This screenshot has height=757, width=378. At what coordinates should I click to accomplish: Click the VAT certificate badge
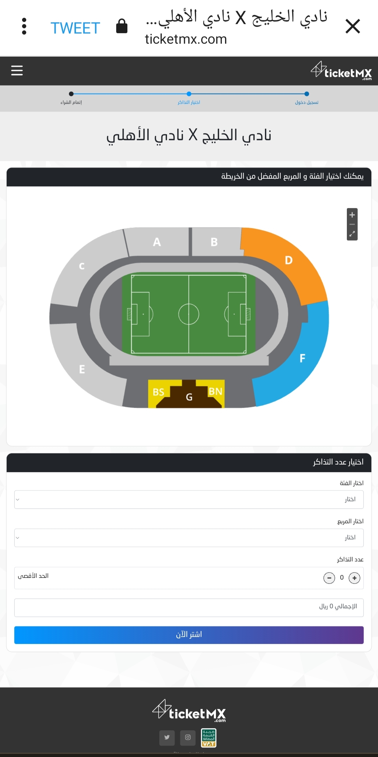tap(209, 738)
